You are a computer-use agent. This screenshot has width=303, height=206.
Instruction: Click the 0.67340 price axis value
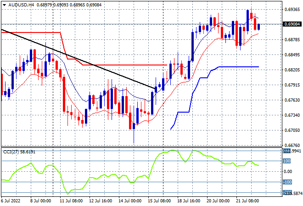[x=292, y=115]
